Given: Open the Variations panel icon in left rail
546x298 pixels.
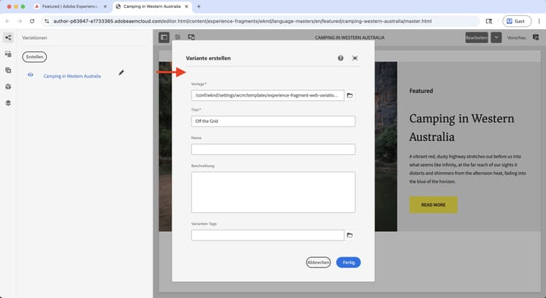Looking at the screenshot, I should 8,38.
